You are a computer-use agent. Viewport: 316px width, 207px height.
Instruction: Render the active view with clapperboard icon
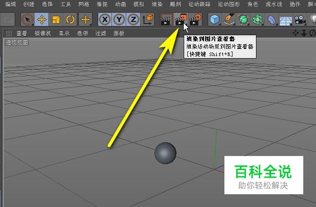point(167,19)
